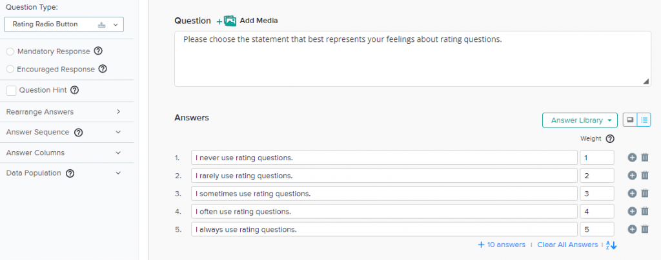The image size is (661, 260).
Task: Add an answer after 'I rarely use' row
Action: click(x=631, y=176)
